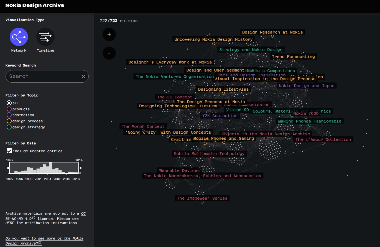Click the circle under "The L'Amour Collection"
Viewport: 380px width, 247px height.
[323, 144]
